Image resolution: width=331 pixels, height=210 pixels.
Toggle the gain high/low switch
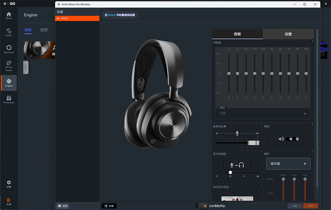click(292, 139)
